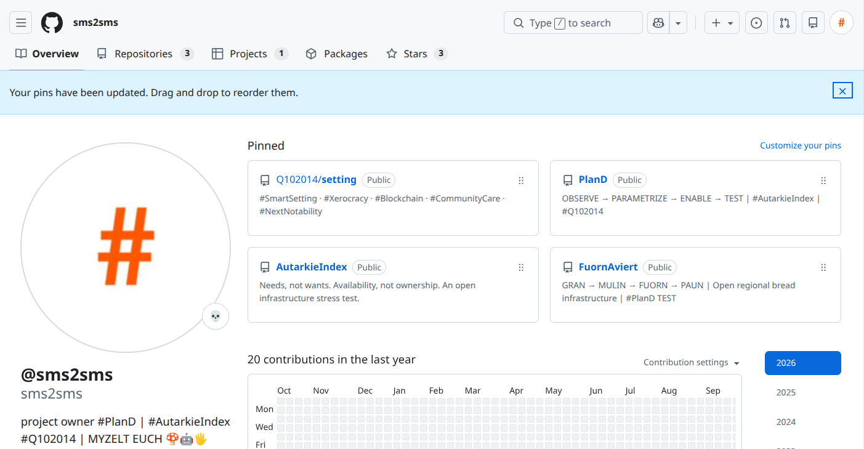Switch to the Projects tab
The image size is (864, 449).
[250, 54]
